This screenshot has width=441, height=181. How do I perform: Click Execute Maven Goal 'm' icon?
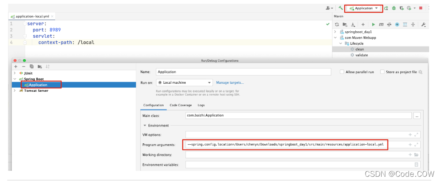click(381, 25)
